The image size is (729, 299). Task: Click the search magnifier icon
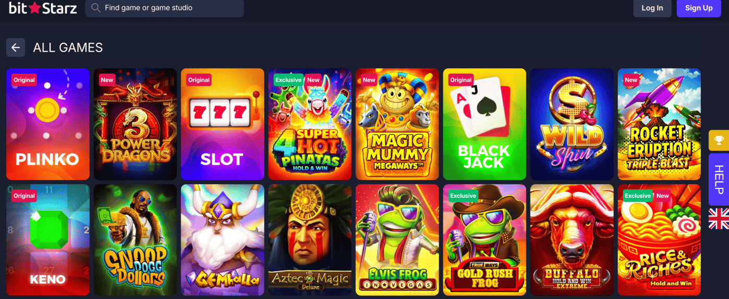pos(96,8)
